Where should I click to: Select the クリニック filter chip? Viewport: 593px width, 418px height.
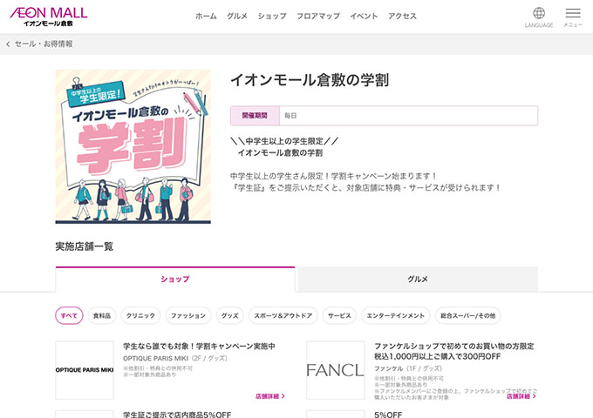pyautogui.click(x=140, y=315)
